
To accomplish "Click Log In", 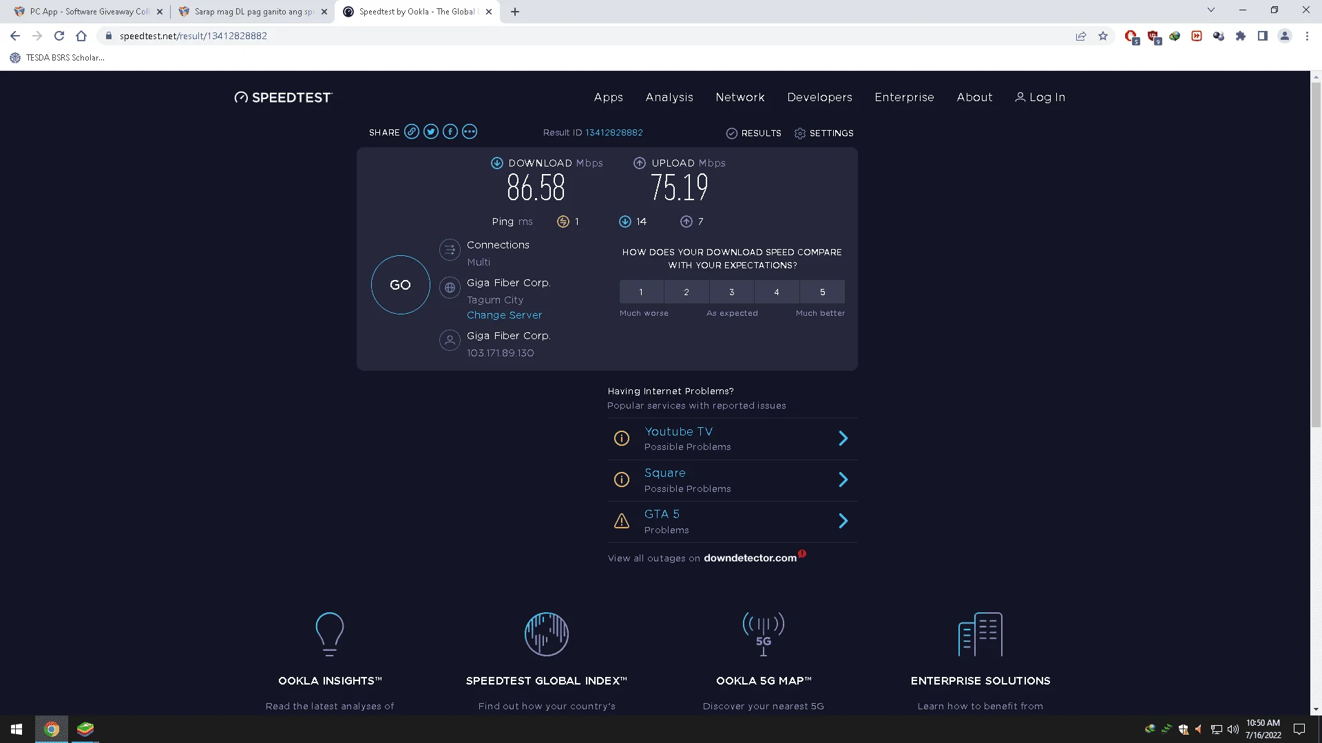I will tap(1040, 98).
